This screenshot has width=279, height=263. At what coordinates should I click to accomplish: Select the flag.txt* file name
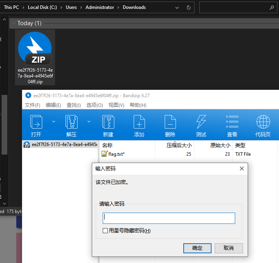[x=117, y=154]
